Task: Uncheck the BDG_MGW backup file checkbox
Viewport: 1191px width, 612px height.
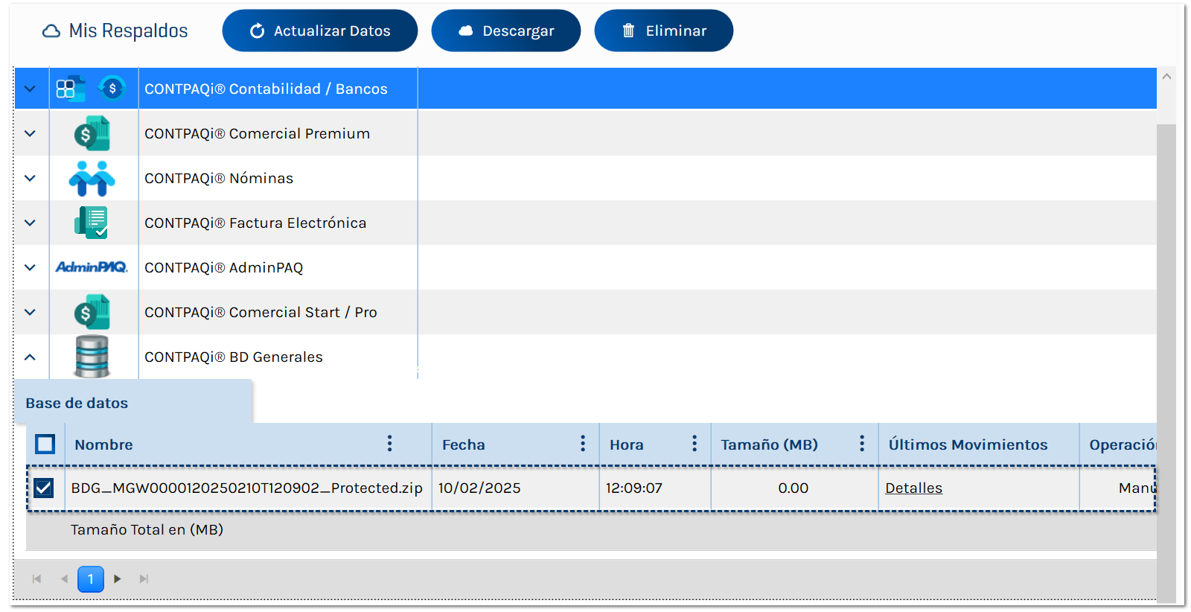Action: [x=44, y=488]
